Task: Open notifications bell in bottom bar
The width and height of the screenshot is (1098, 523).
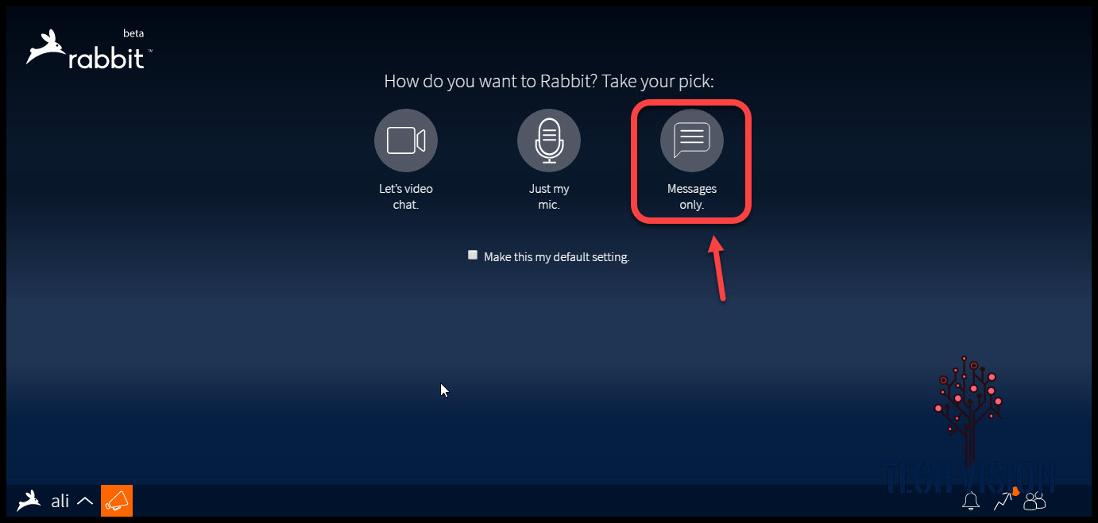Action: [970, 501]
